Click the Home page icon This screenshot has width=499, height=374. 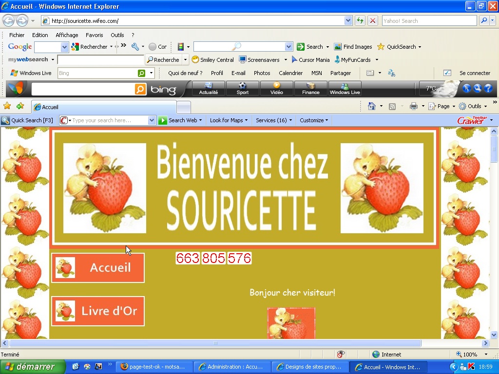point(371,106)
